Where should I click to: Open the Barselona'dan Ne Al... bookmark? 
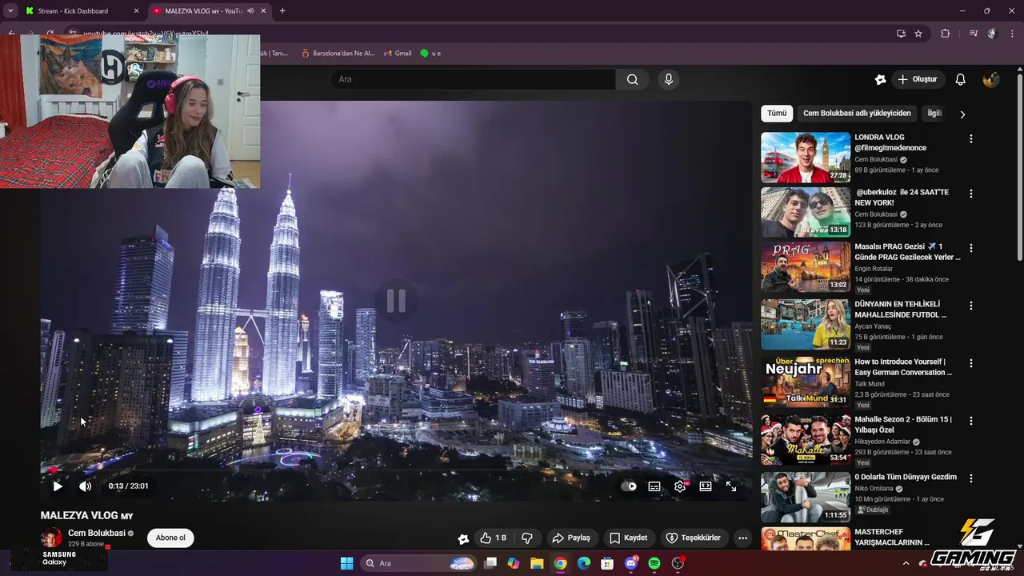pyautogui.click(x=338, y=53)
